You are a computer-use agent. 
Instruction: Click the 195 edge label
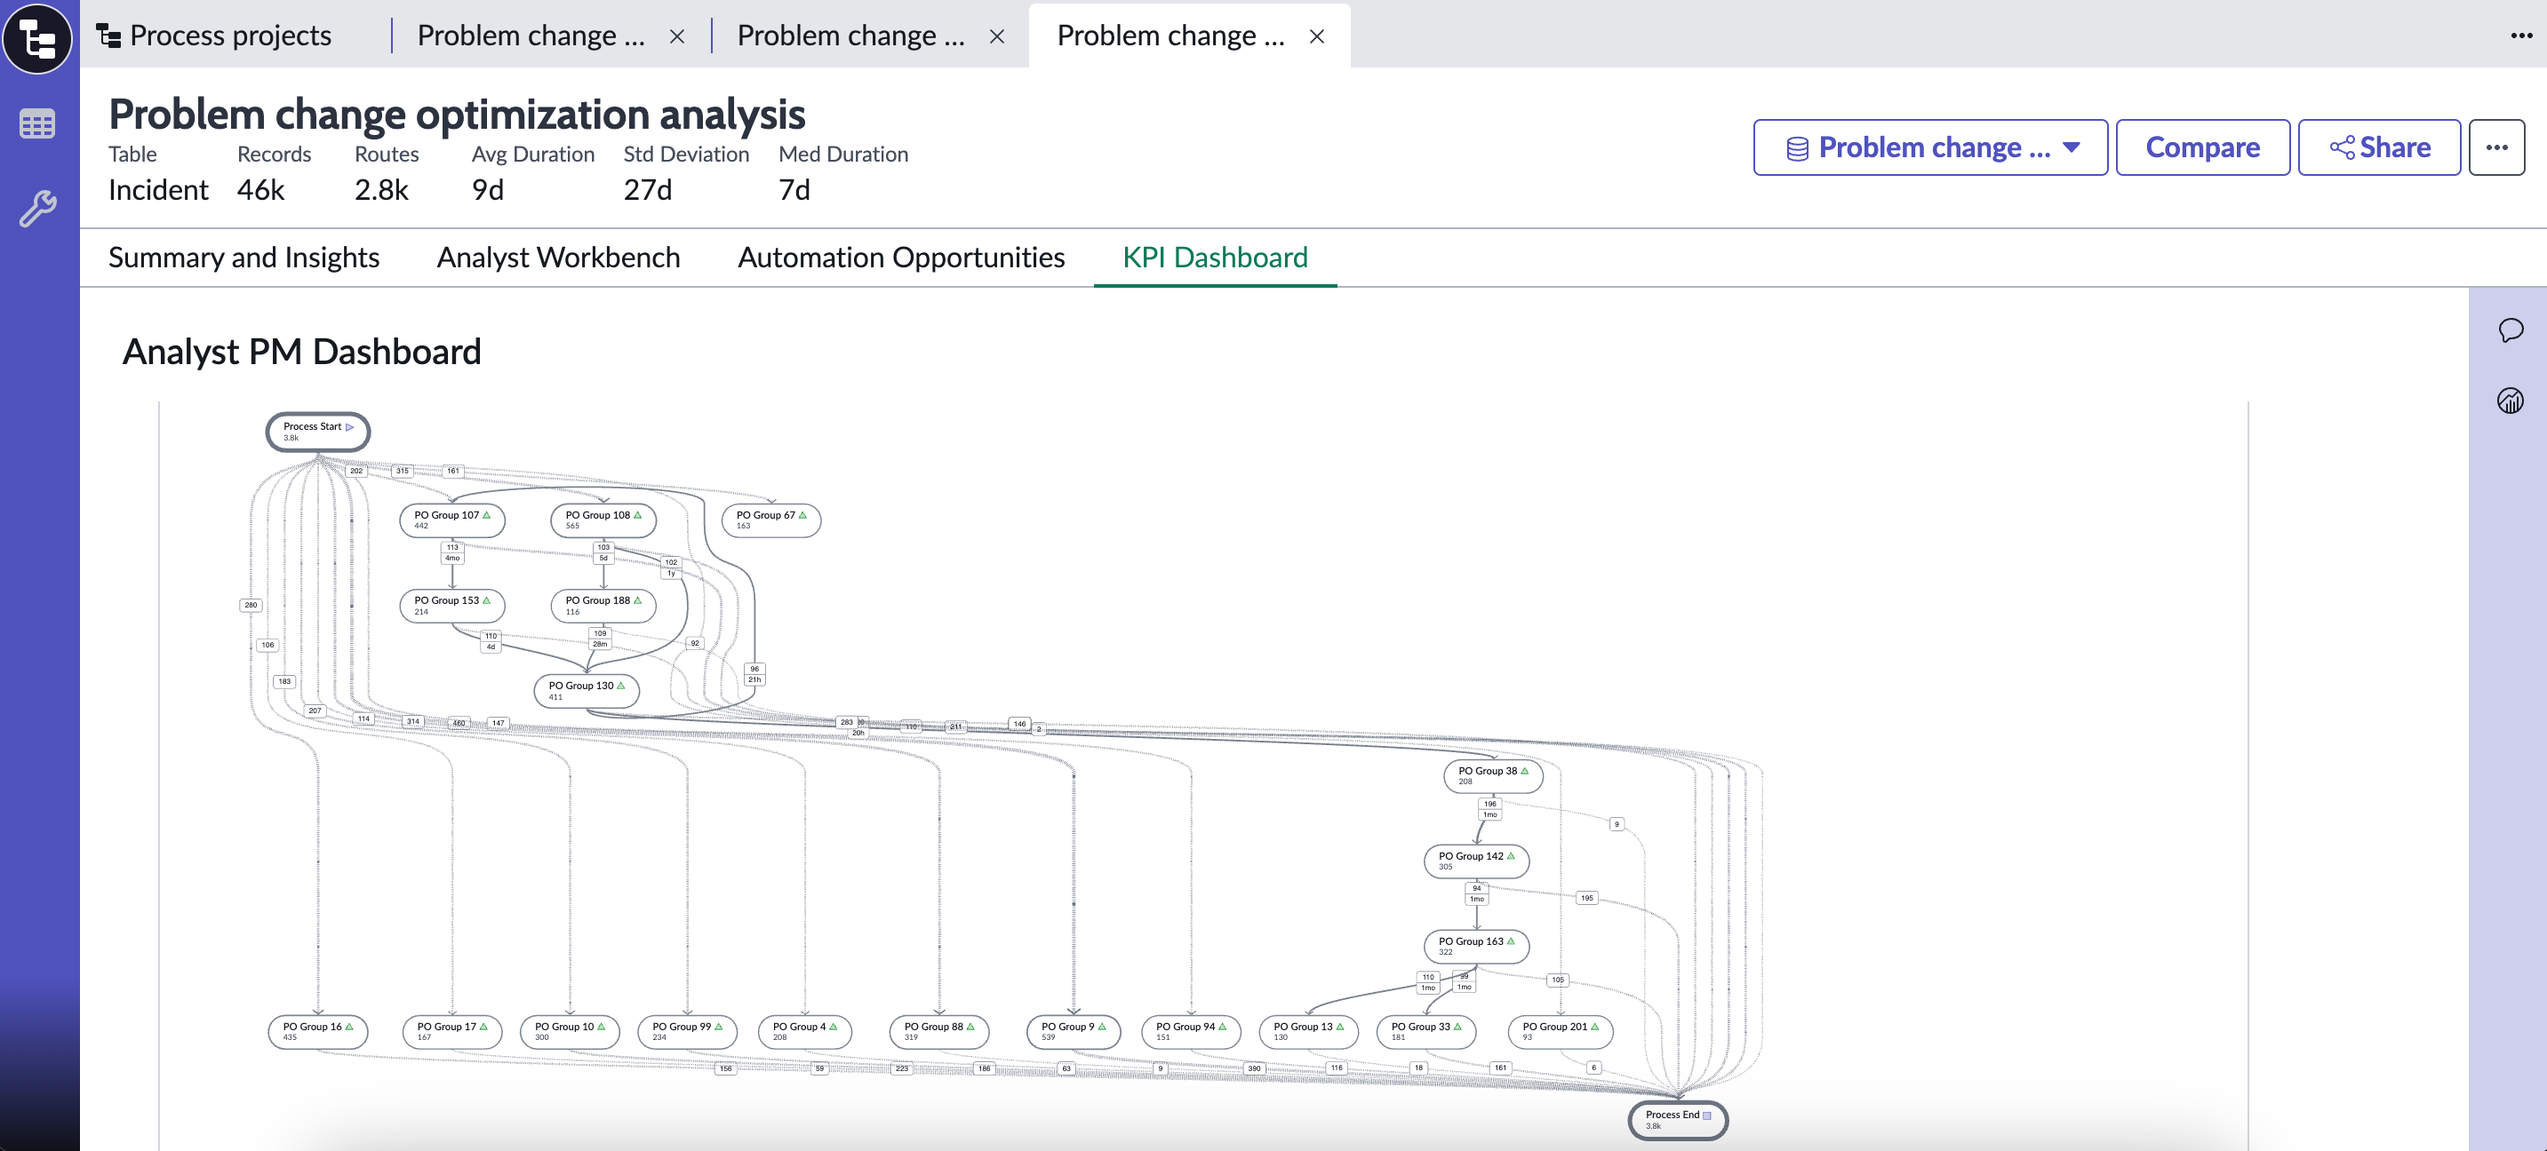click(1587, 898)
